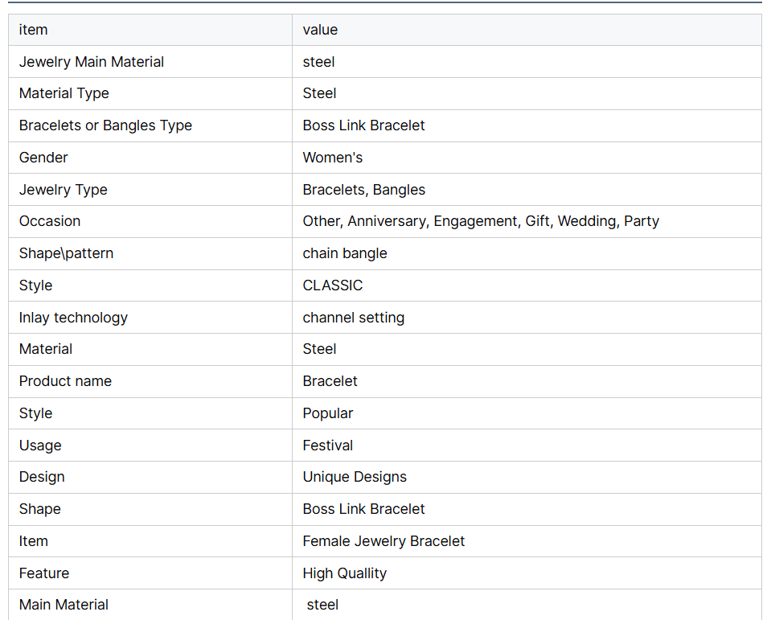This screenshot has width=767, height=620.
Task: Click the 'chain bangle' value
Action: point(345,253)
